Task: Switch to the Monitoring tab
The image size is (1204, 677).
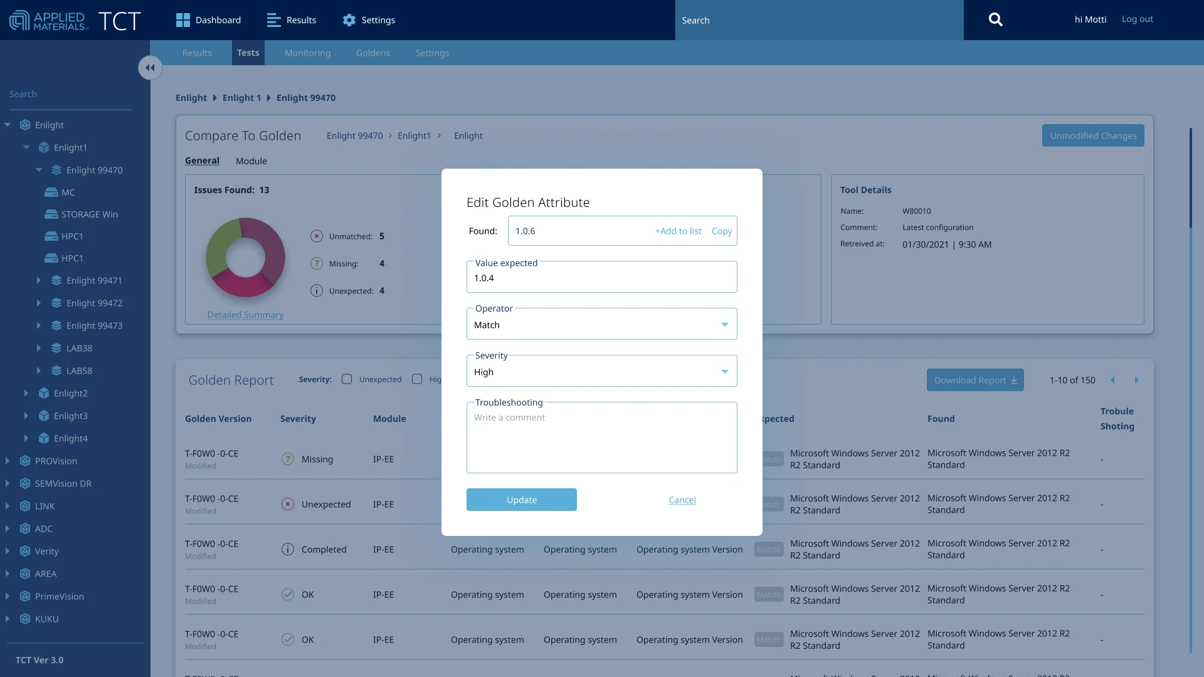Action: point(307,53)
